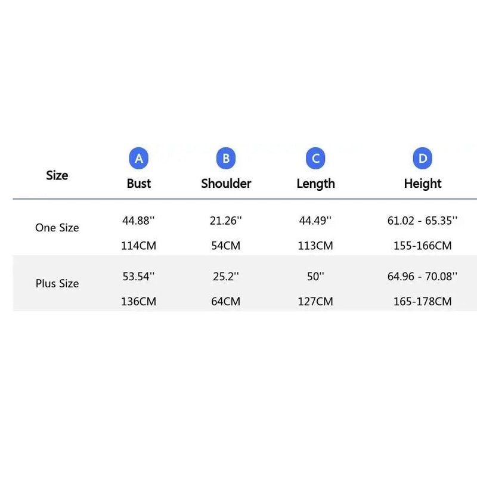Click the 64CM shoulder value
The image size is (477, 477).
click(226, 302)
